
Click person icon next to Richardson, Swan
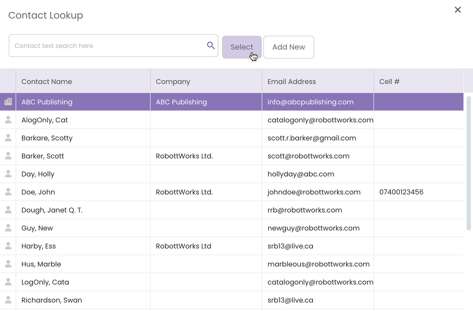[8, 300]
